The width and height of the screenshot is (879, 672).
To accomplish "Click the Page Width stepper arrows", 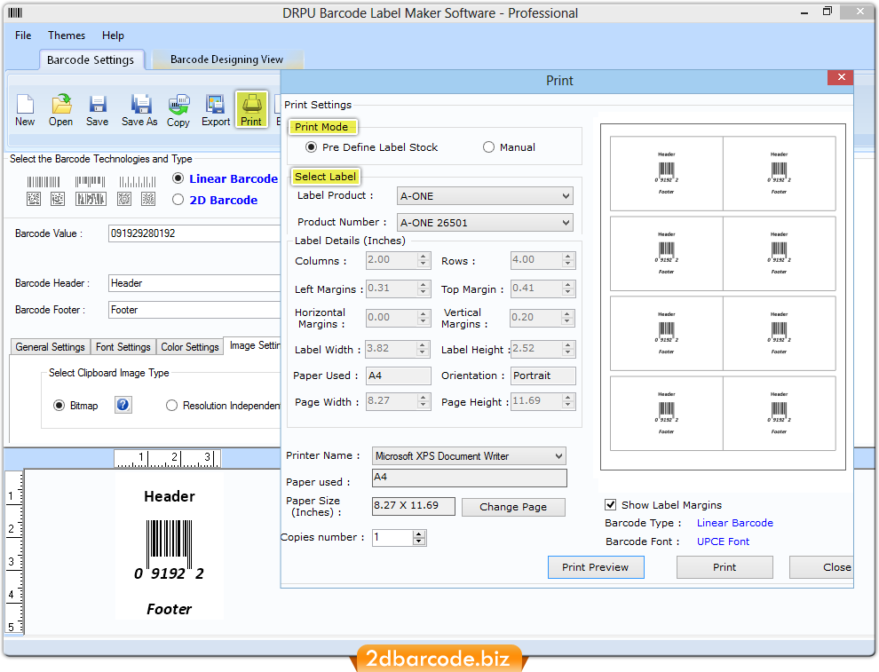I will [424, 400].
